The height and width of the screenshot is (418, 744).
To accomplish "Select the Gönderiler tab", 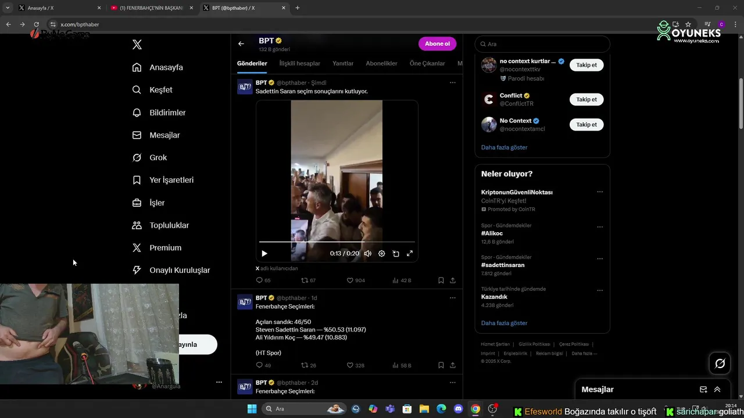I will (252, 63).
